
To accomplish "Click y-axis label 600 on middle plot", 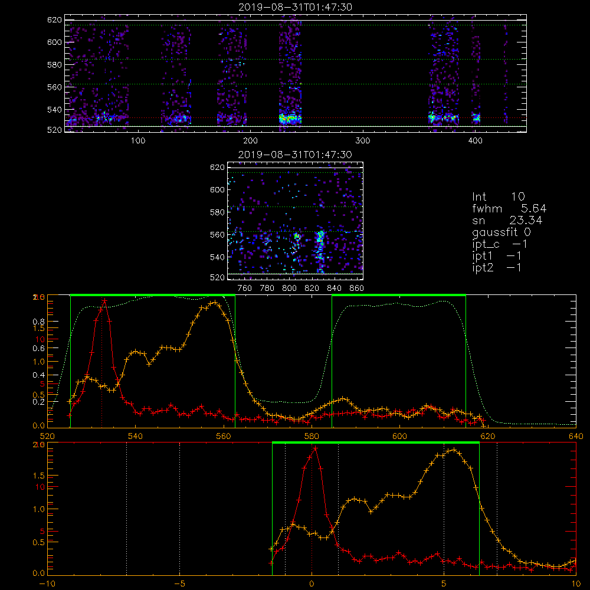I will [217, 189].
